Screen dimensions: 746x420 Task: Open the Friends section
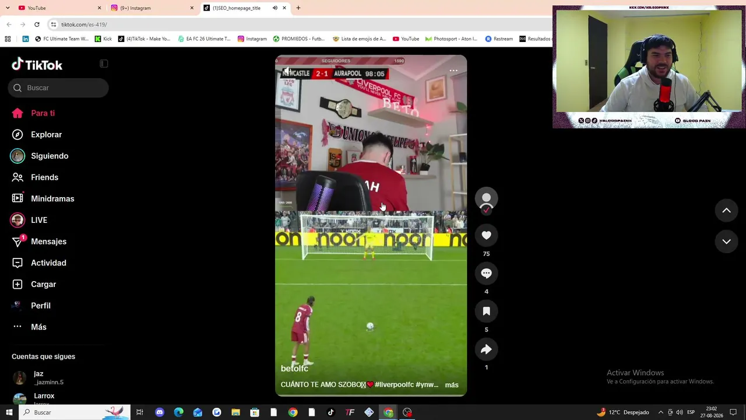35,177
